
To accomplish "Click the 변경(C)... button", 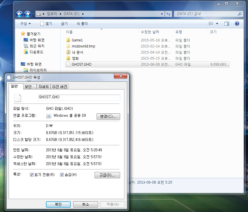I will (108, 116).
